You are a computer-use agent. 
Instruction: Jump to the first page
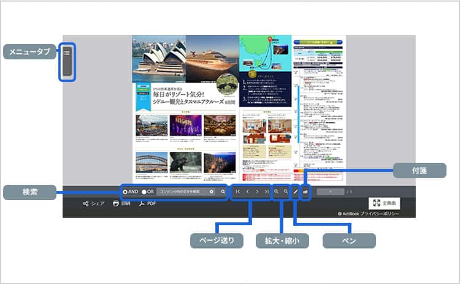237,192
